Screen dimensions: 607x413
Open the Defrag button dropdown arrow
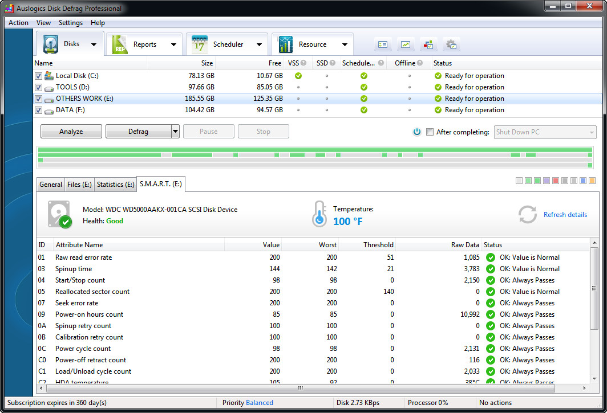tap(175, 132)
